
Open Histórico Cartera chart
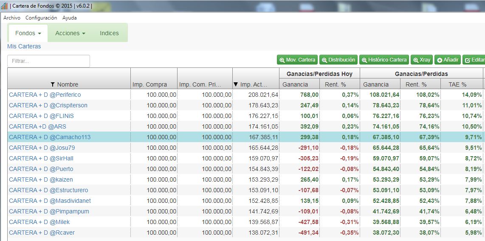(x=384, y=60)
